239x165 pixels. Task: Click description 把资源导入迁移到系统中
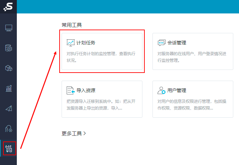101,105
